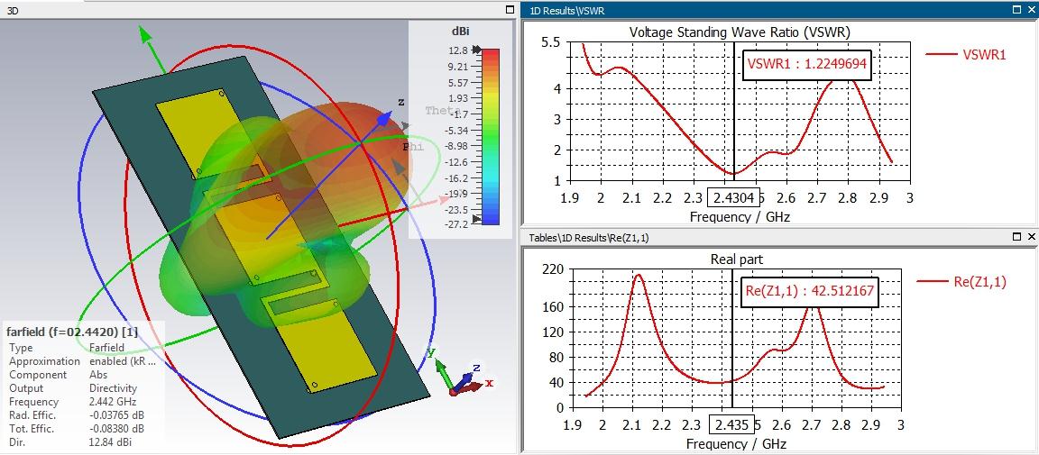Click the dBi unit label above color scale
The width and height of the screenshot is (1039, 455).
tap(460, 32)
